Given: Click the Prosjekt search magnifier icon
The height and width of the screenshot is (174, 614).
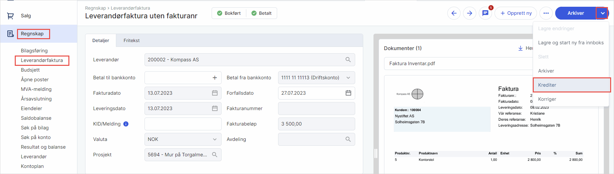Looking at the screenshot, I should click(x=215, y=155).
